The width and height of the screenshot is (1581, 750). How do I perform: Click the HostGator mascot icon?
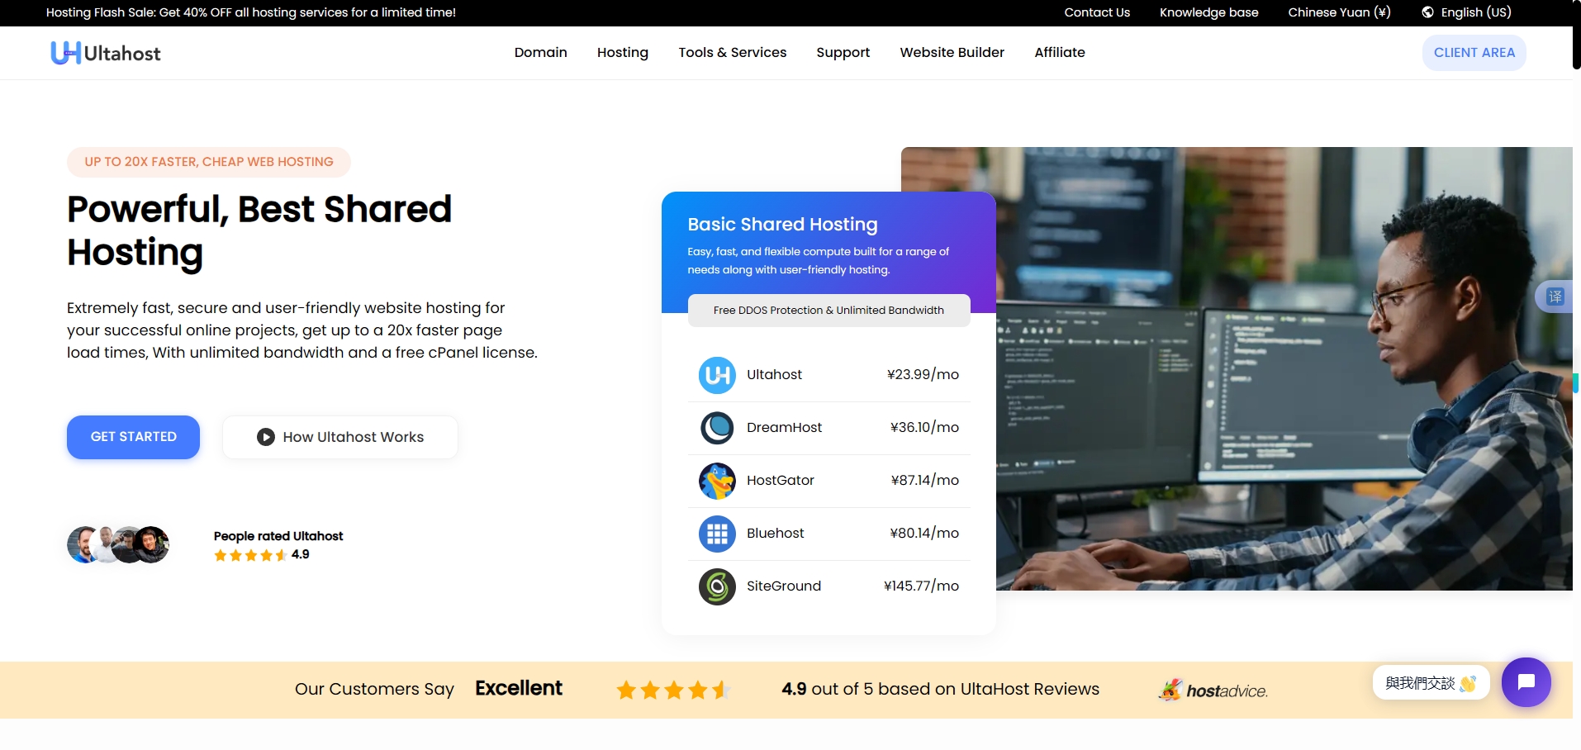(x=717, y=481)
